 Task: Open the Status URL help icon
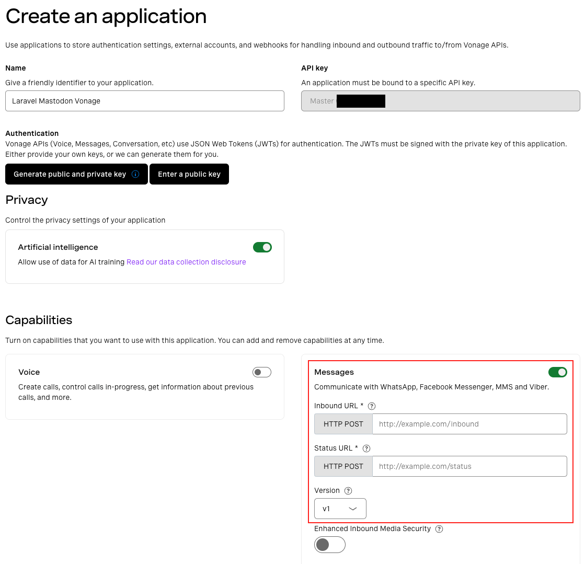[366, 448]
